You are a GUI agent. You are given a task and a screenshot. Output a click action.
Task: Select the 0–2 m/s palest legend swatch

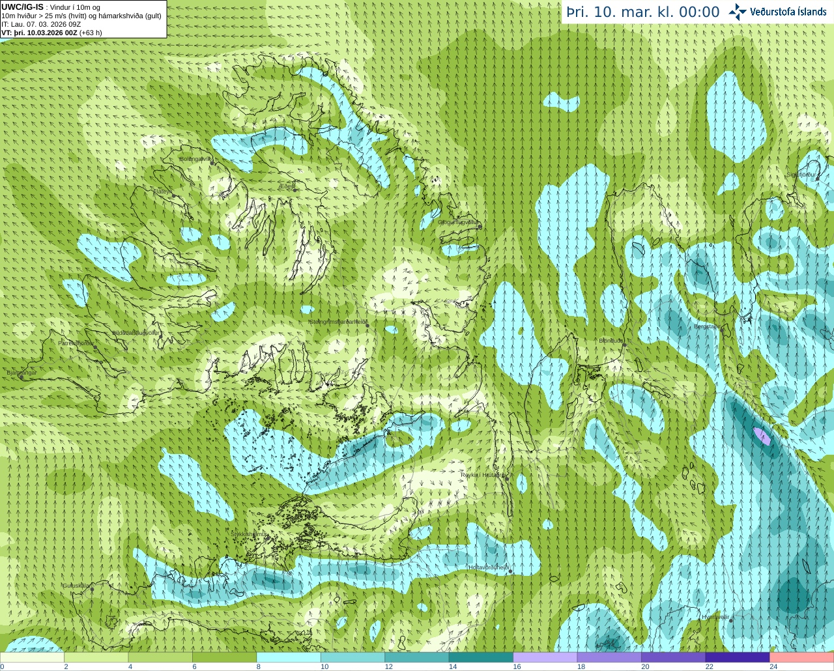(x=33, y=657)
